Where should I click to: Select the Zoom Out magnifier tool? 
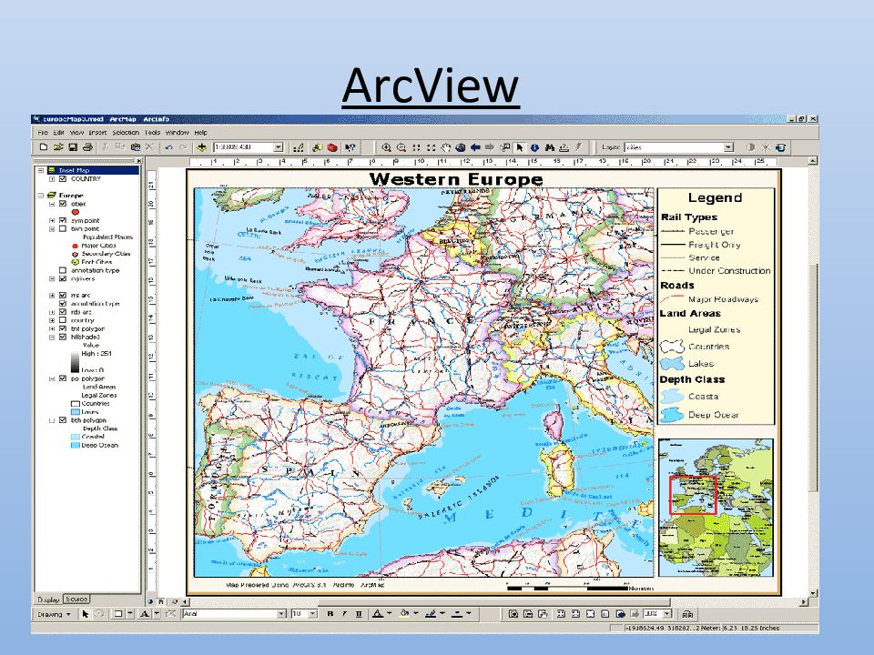pyautogui.click(x=401, y=147)
